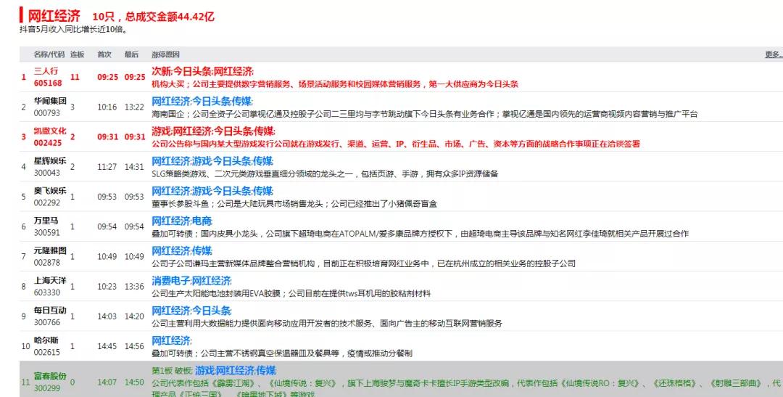The height and width of the screenshot is (397, 783).
Task: Click 次新;今日头条;网红经济 tag line of 三人行
Action: point(203,72)
